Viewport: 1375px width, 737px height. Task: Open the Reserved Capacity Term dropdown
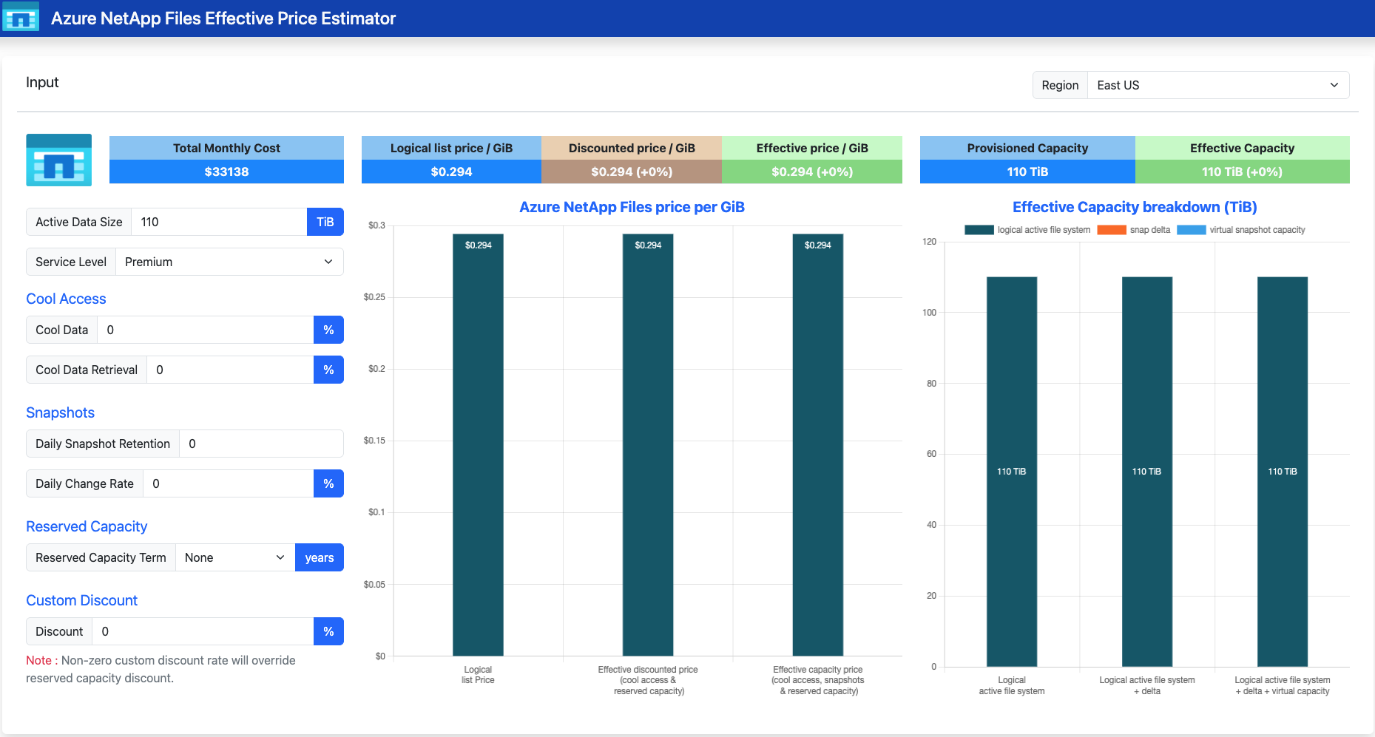click(235, 557)
